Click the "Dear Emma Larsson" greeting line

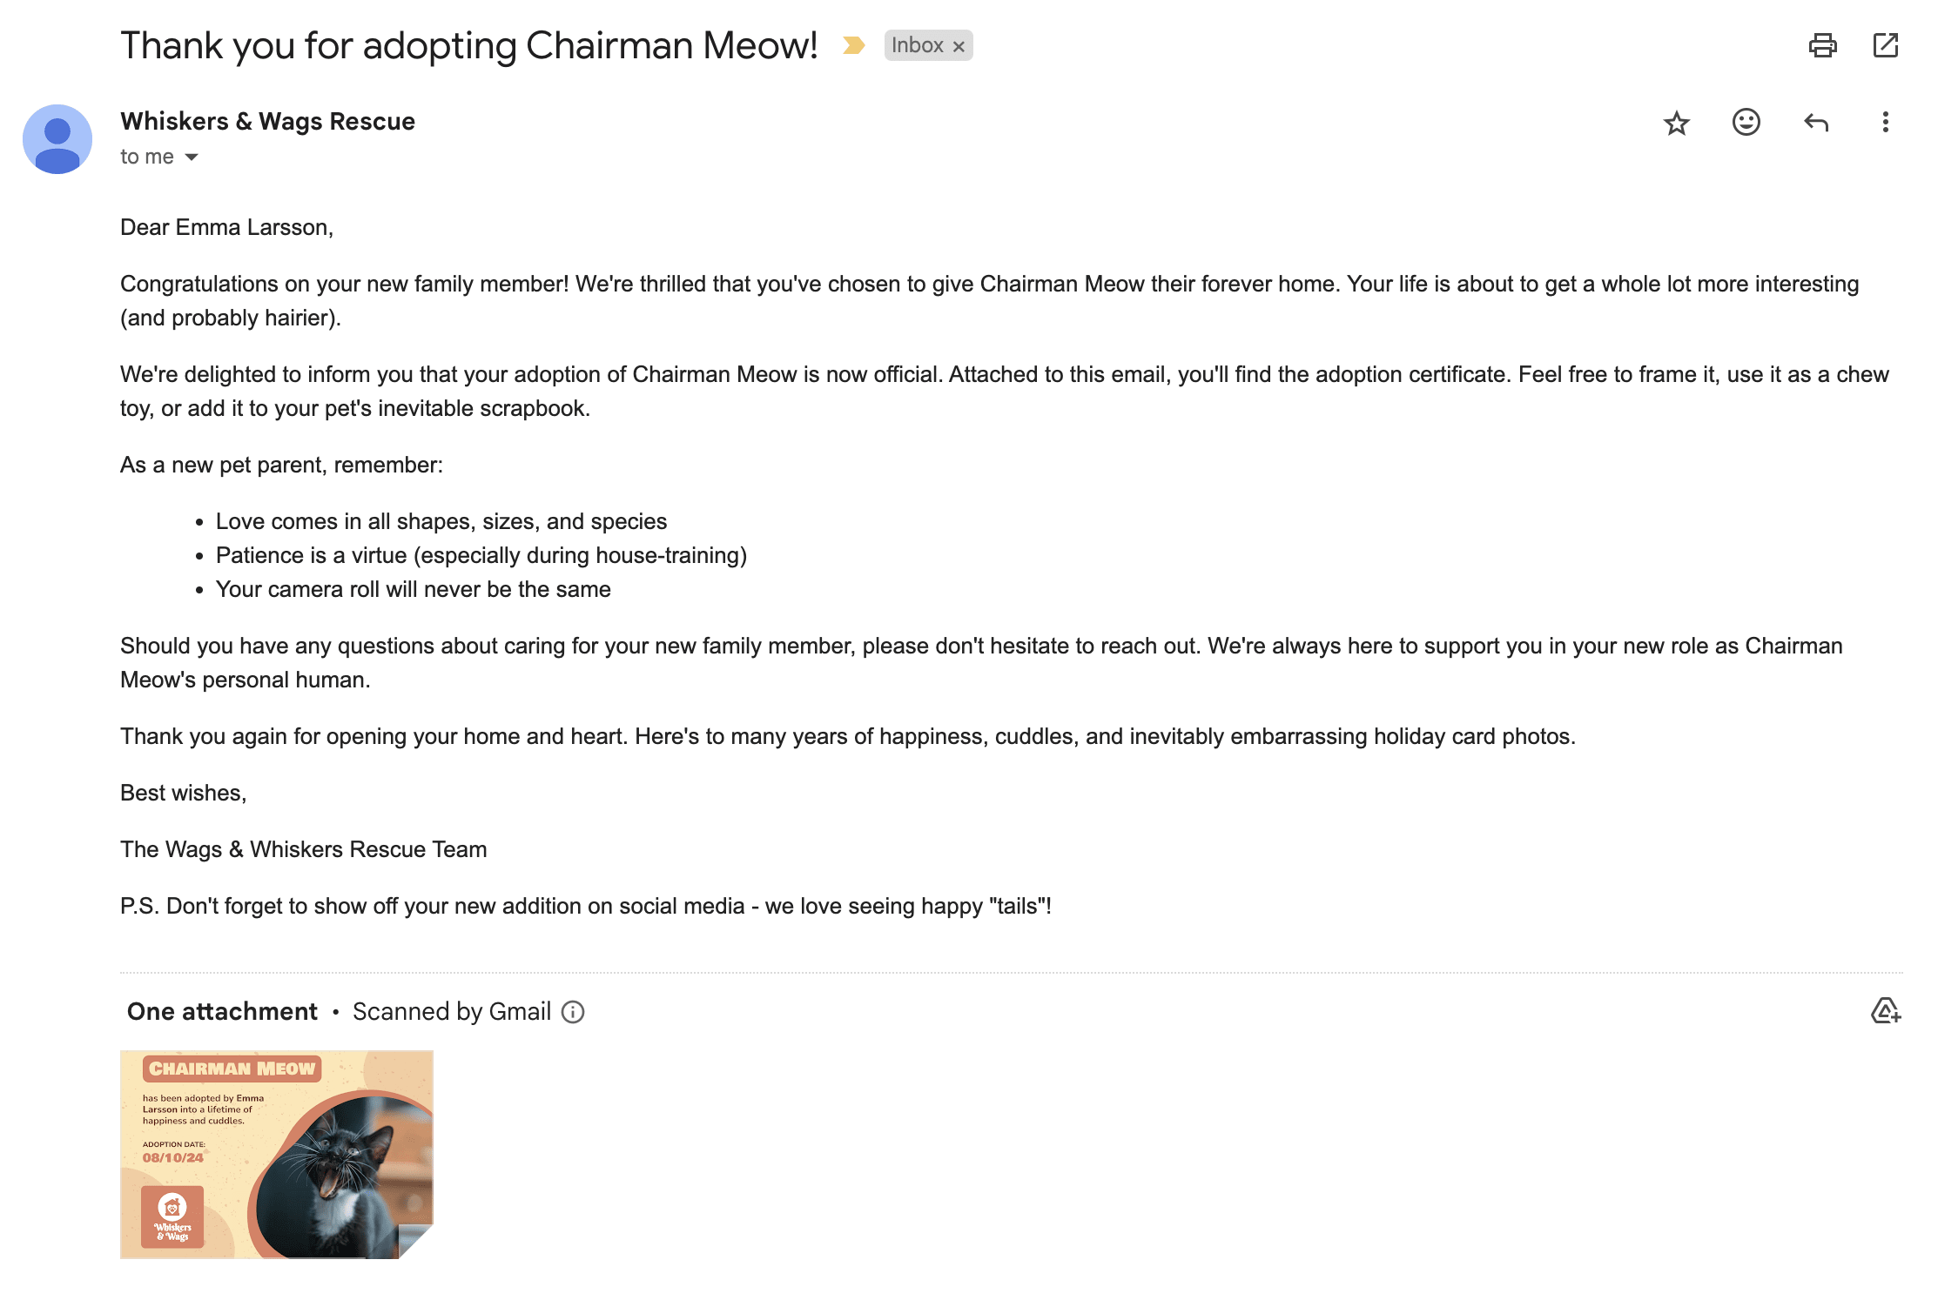(226, 227)
